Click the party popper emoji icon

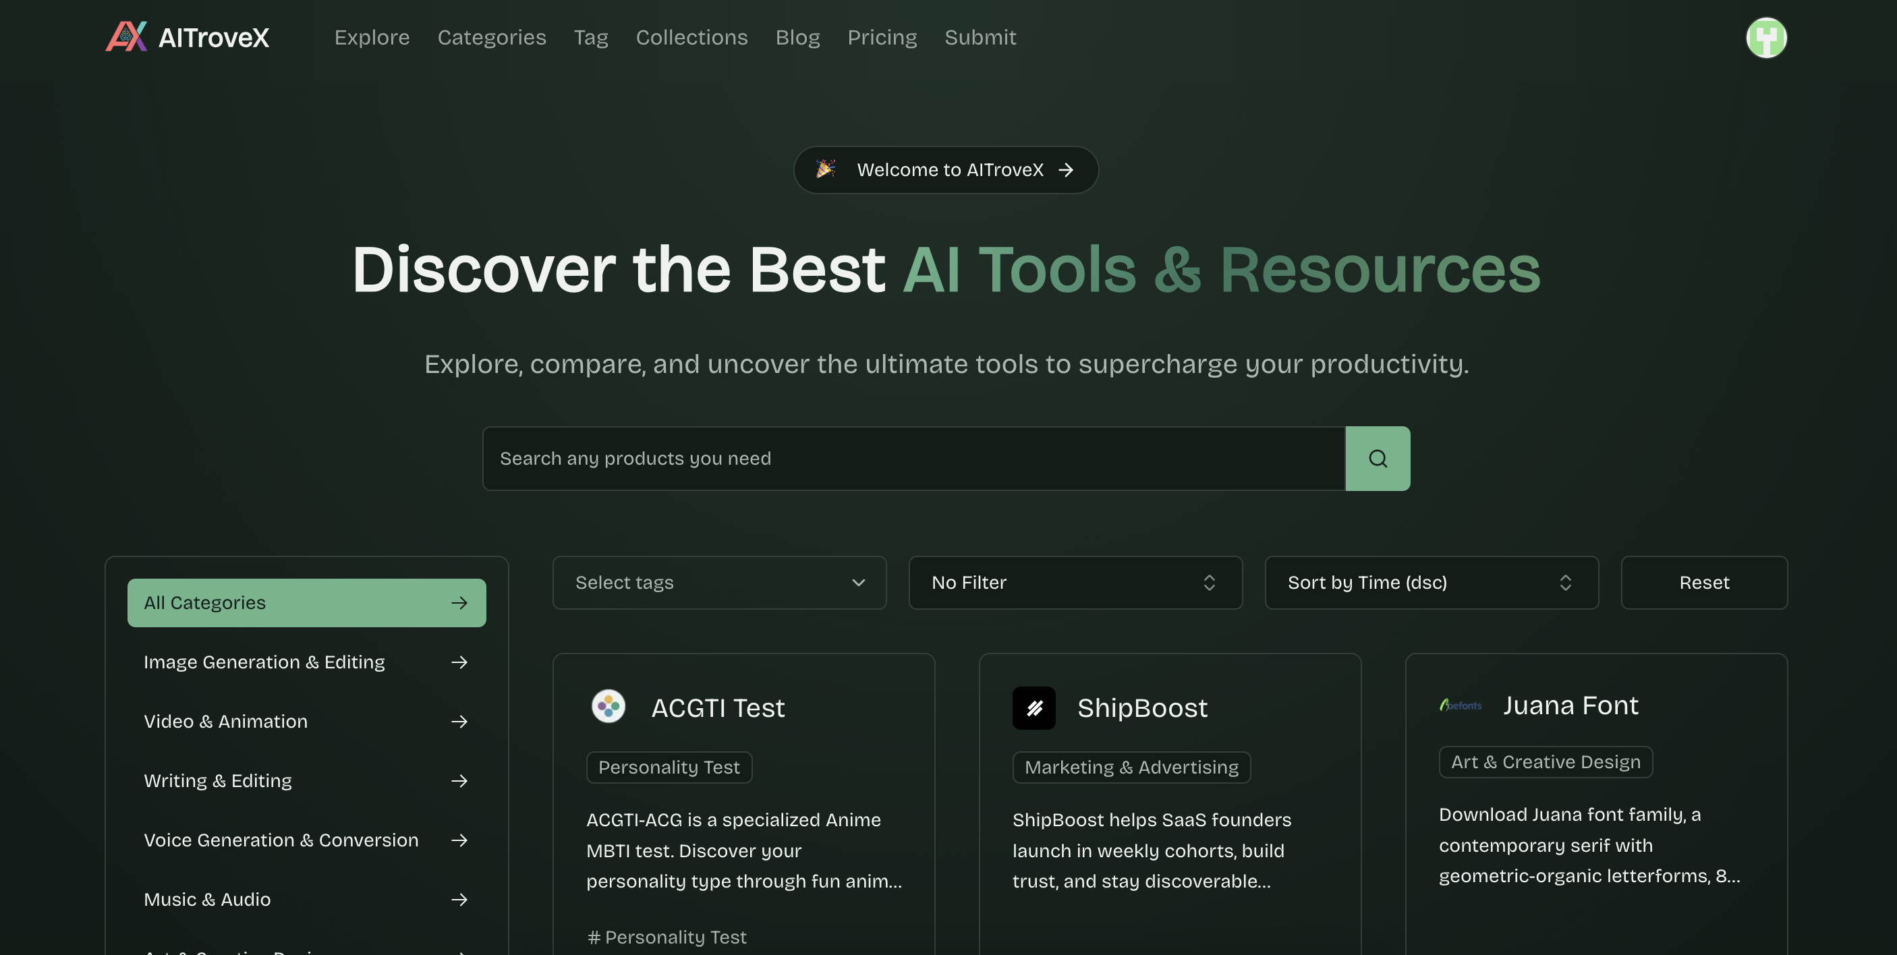point(825,169)
